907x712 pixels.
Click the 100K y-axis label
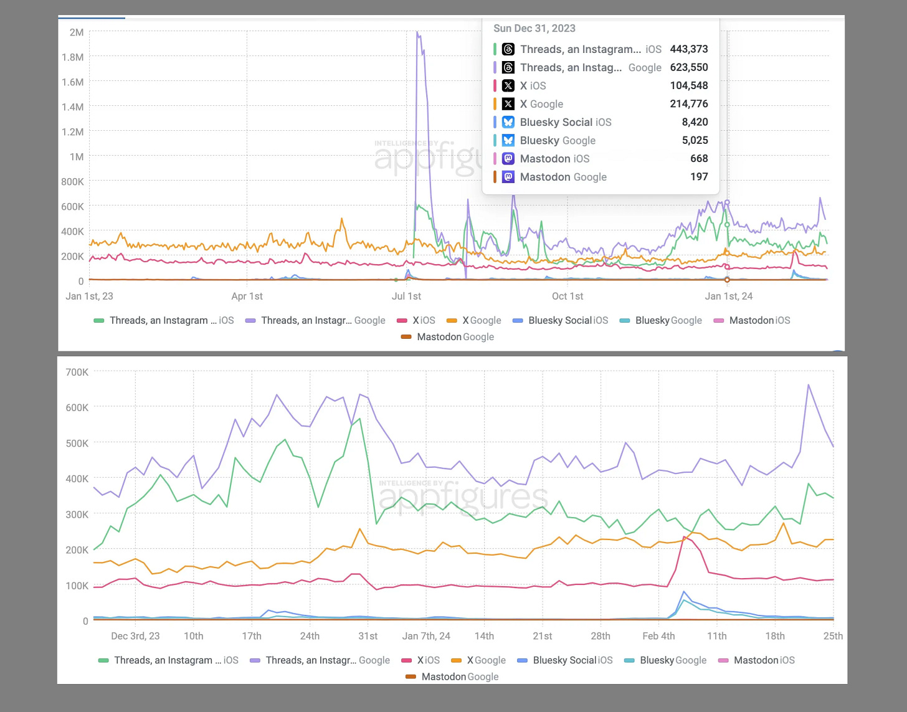[x=77, y=586]
